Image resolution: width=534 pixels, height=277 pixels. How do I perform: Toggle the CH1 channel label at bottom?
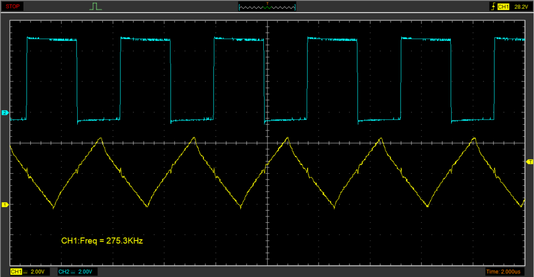[x=16, y=272]
